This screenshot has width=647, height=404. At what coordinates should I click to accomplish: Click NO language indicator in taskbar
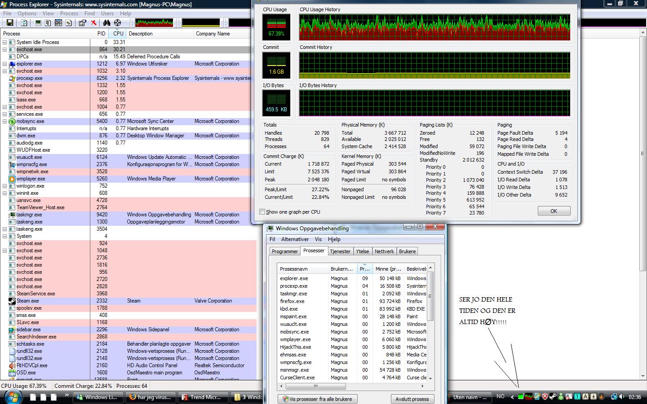[501, 396]
